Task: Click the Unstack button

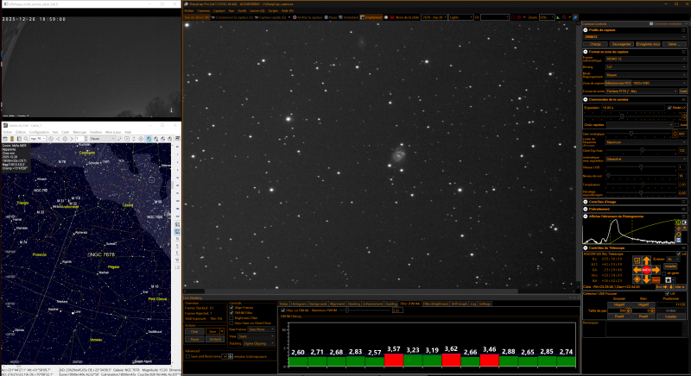Action: pos(215,339)
